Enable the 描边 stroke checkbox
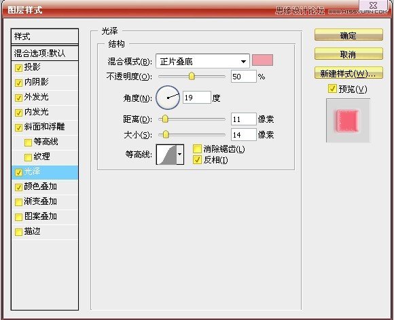Image resolution: width=394 pixels, height=320 pixels. pos(18,232)
